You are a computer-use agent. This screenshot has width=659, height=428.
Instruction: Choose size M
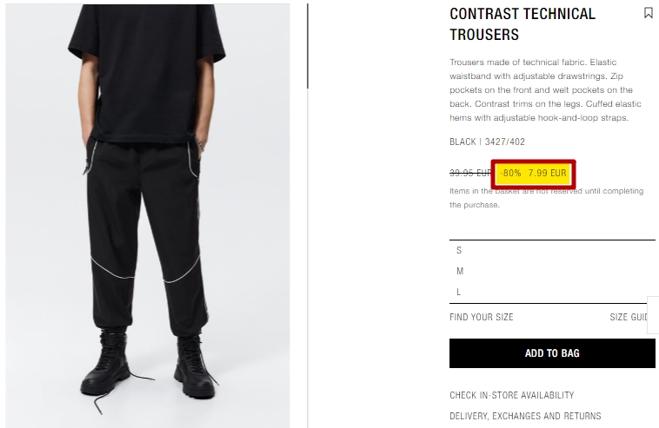(552, 271)
